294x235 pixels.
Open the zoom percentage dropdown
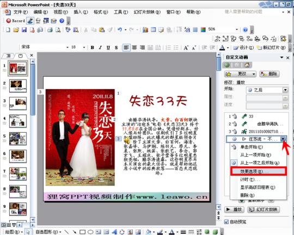pyautogui.click(x=237, y=29)
